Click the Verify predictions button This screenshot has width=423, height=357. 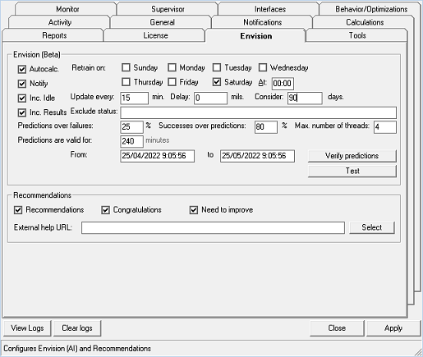click(x=352, y=156)
